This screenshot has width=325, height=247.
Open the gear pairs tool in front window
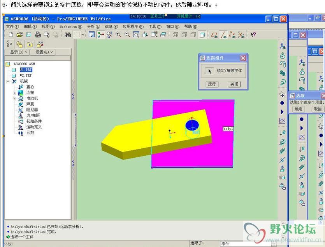(x=283, y=73)
